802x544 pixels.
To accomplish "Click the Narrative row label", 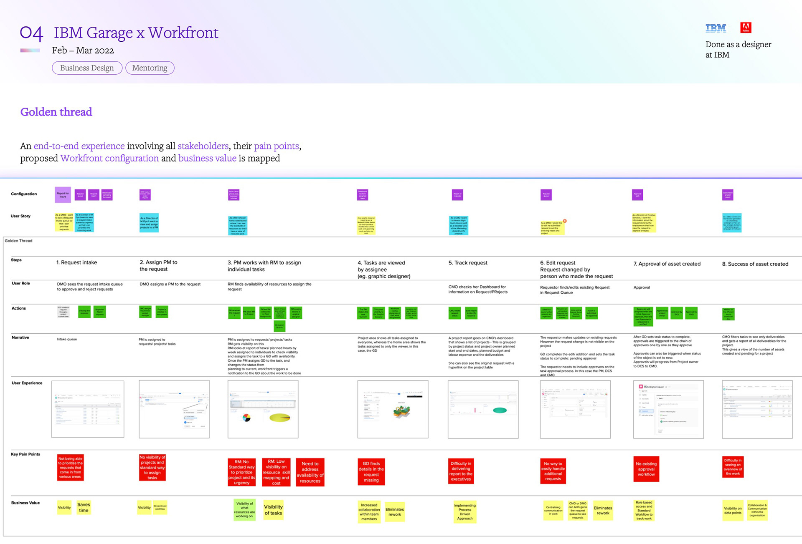I will click(x=20, y=337).
